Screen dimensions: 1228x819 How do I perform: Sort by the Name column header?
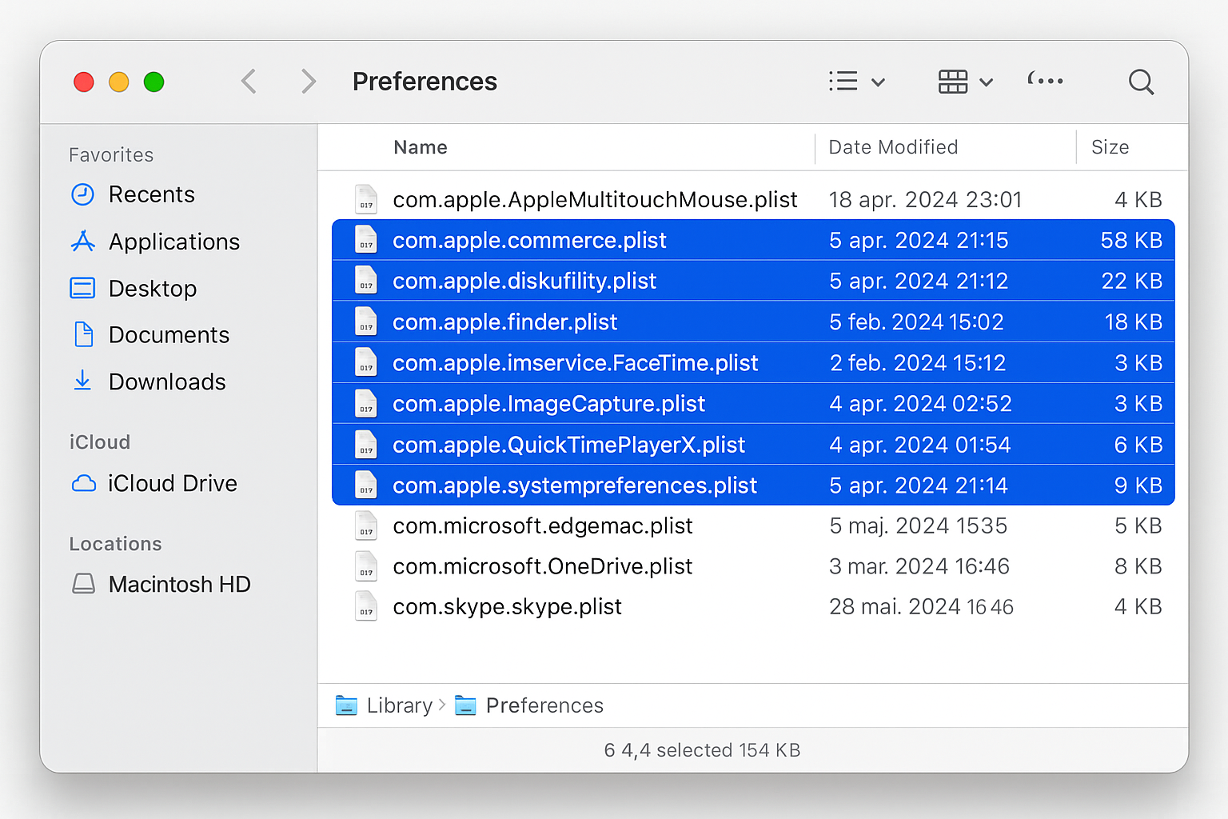coord(421,147)
